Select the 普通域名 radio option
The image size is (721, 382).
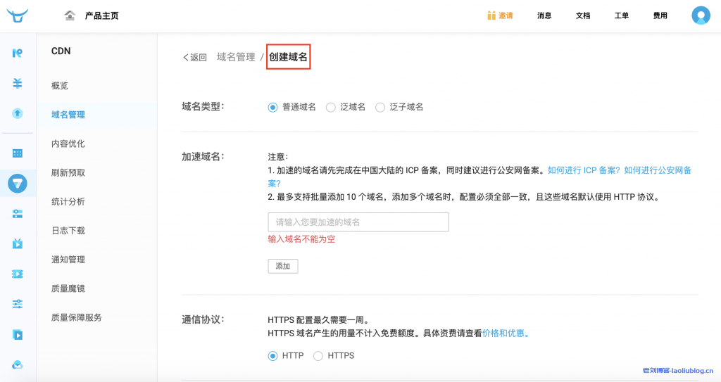coord(273,107)
